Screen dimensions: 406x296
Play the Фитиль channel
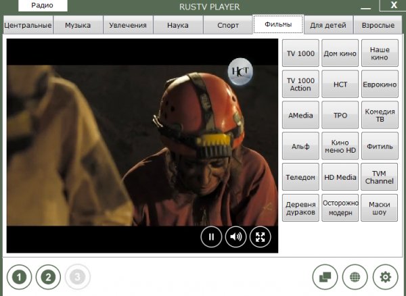pos(380,146)
